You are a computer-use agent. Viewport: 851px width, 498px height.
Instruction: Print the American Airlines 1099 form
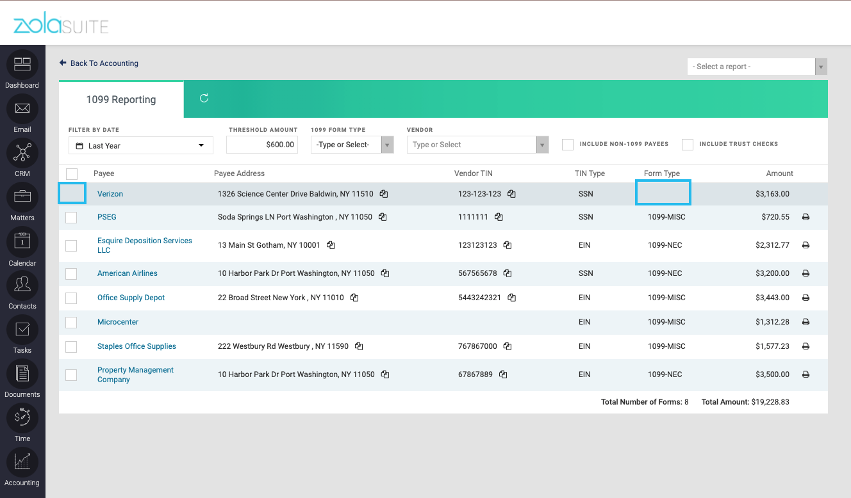pos(806,273)
